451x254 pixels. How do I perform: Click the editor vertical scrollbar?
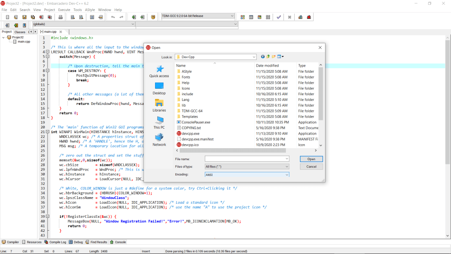click(447, 102)
